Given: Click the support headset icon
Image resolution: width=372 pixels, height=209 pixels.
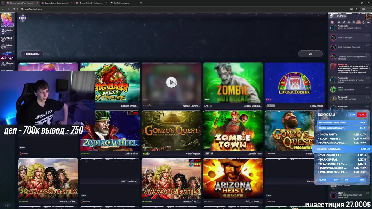Looking at the screenshot, I should (x=363, y=22).
